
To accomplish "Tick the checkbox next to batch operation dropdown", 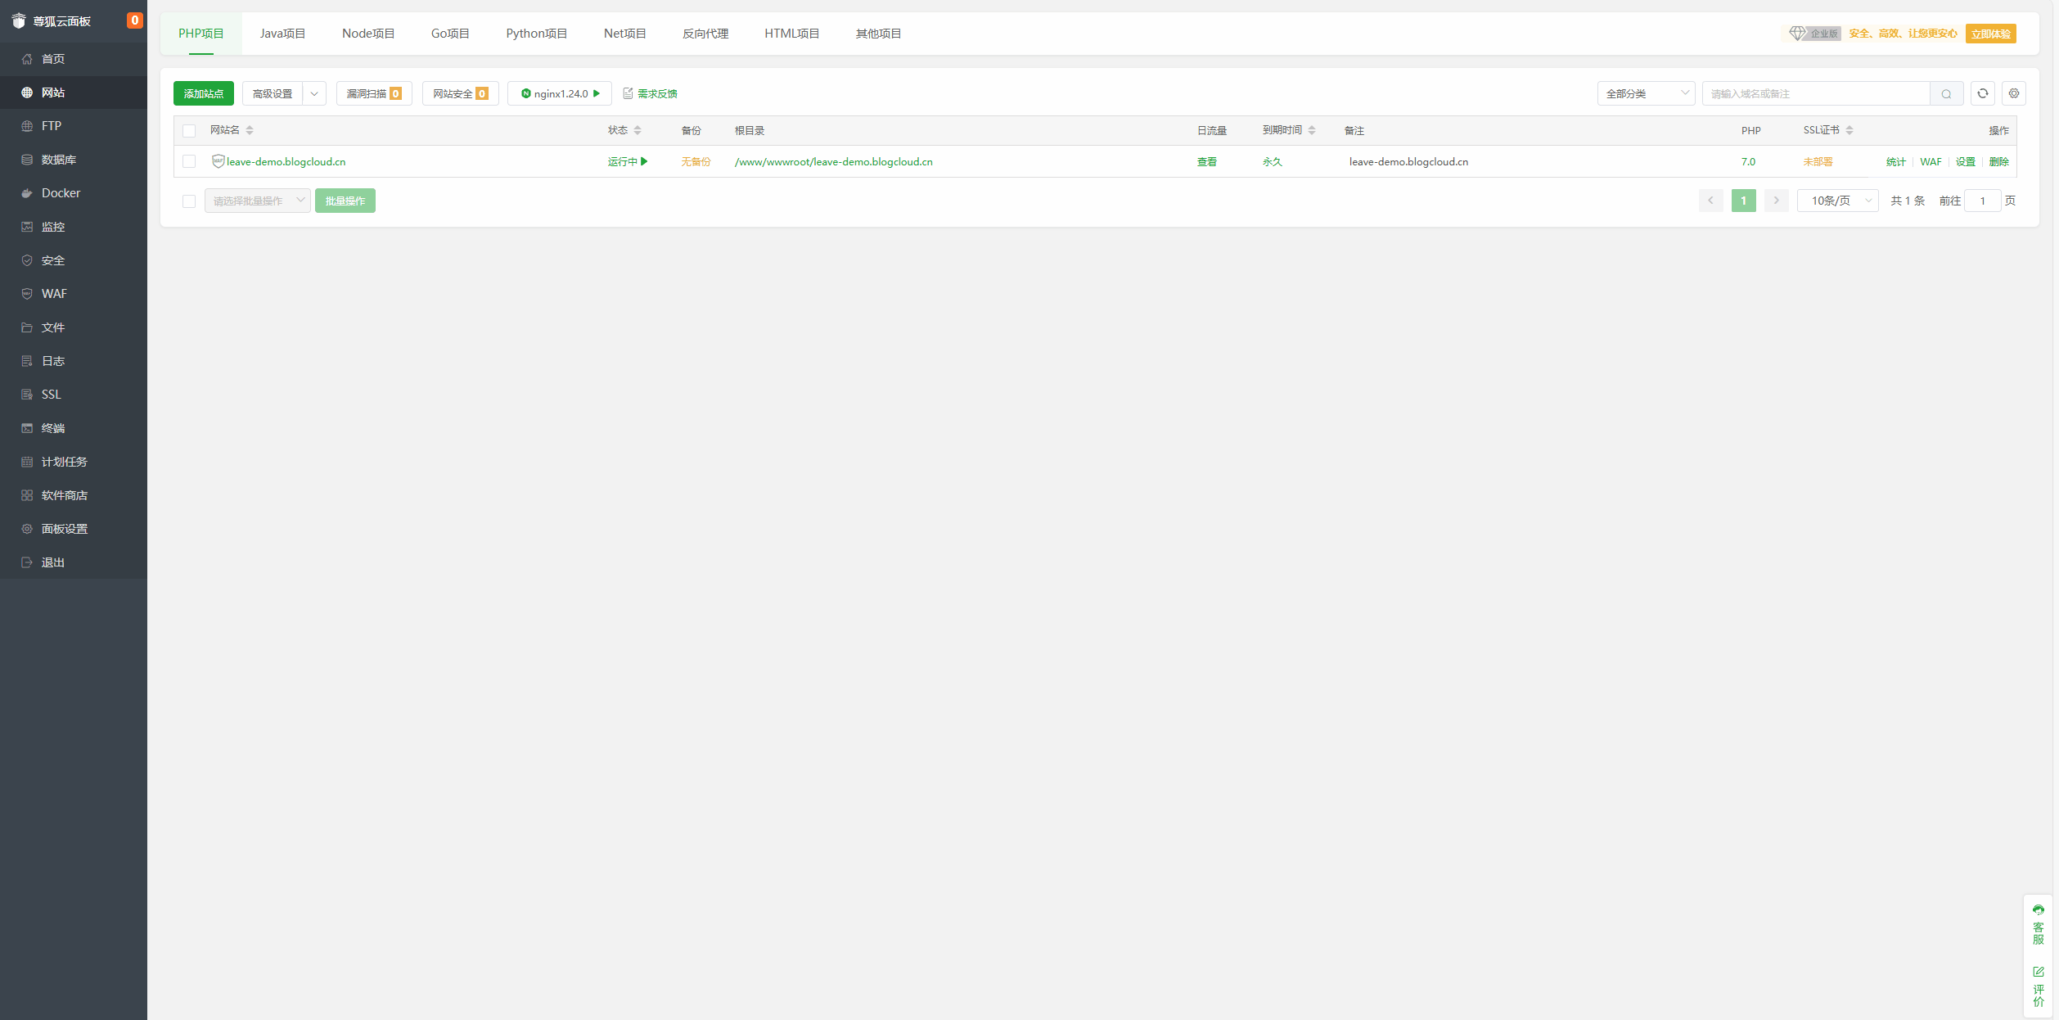I will [x=189, y=201].
